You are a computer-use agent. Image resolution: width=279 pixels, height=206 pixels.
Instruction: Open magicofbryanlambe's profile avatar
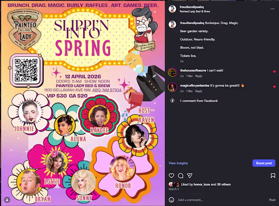click(x=172, y=87)
